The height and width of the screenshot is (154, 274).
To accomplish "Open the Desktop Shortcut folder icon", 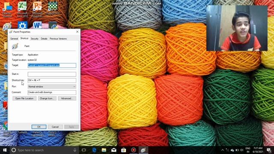I will (7, 9).
